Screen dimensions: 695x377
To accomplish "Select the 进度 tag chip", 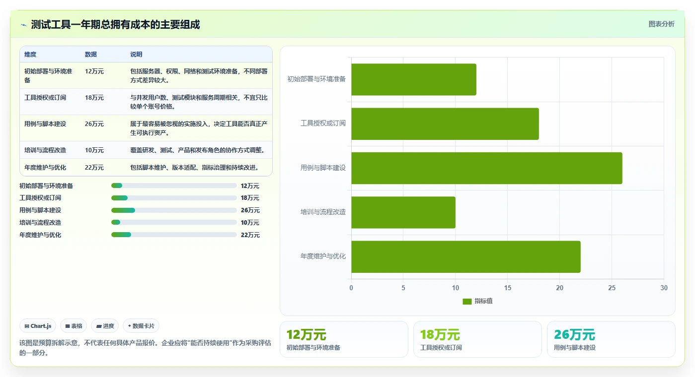I will click(105, 326).
